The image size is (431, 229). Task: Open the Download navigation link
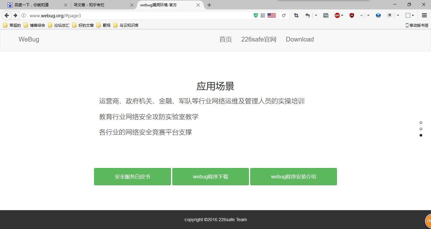(299, 39)
